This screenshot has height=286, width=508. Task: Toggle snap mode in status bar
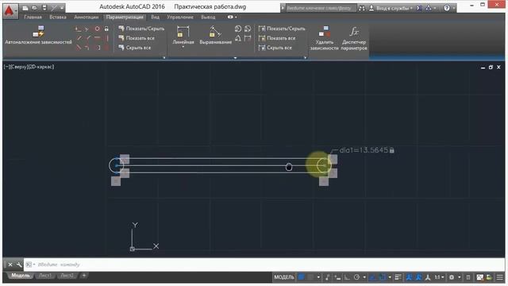coord(311,277)
